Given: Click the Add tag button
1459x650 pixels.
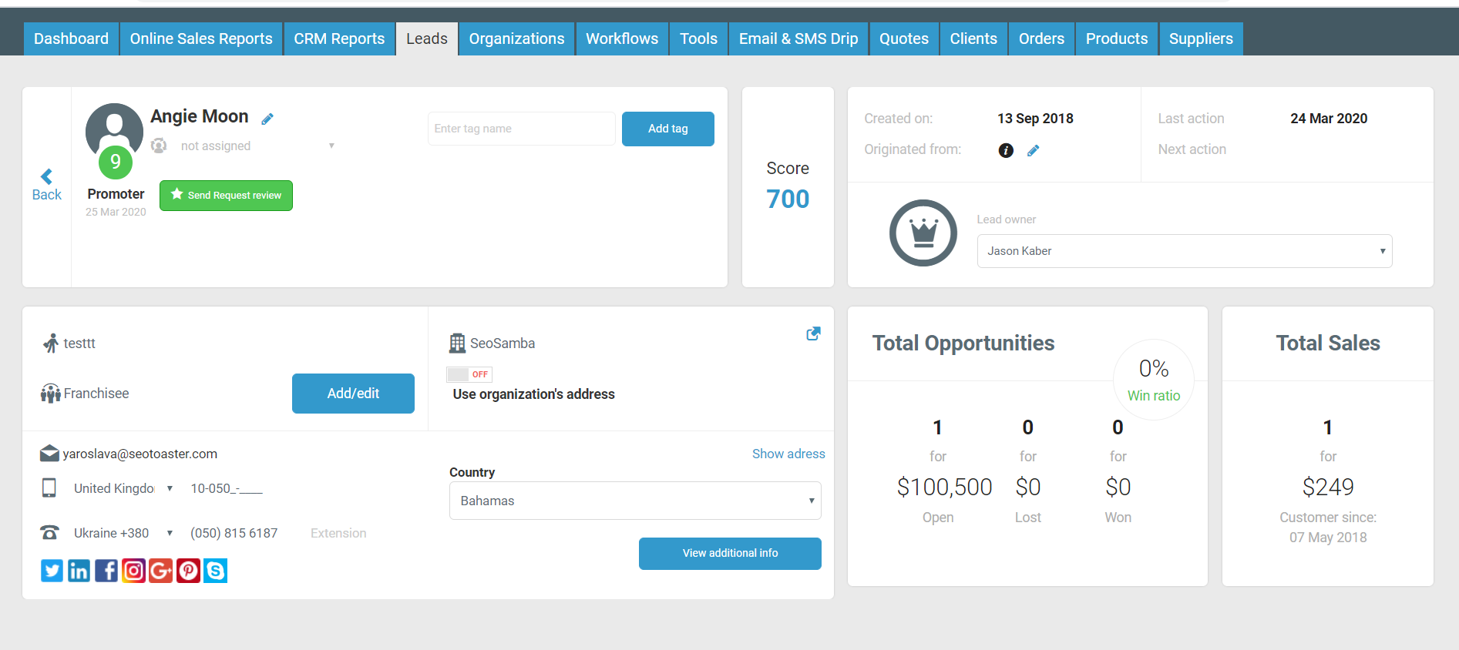Looking at the screenshot, I should click(668, 129).
